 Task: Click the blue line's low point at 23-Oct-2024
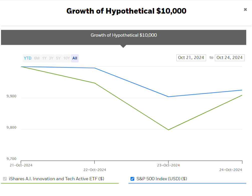(x=168, y=97)
